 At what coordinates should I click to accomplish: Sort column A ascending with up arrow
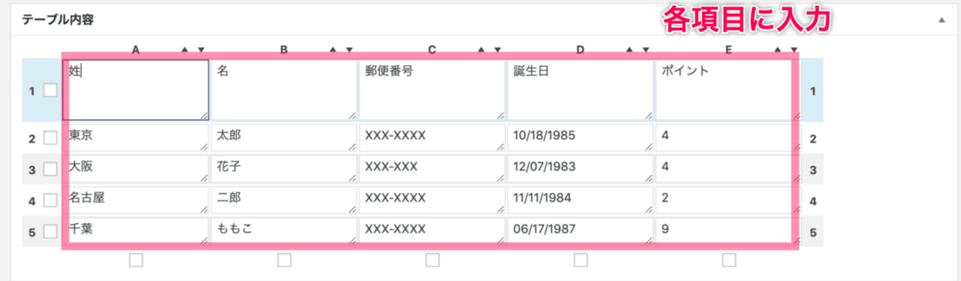185,50
